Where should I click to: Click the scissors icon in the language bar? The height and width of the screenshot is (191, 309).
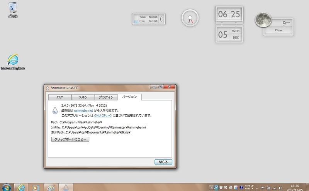pos(216,188)
